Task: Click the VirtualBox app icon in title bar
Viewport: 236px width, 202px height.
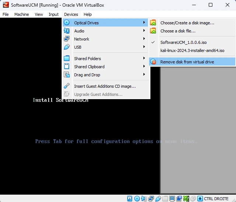Action: [x=6, y=5]
